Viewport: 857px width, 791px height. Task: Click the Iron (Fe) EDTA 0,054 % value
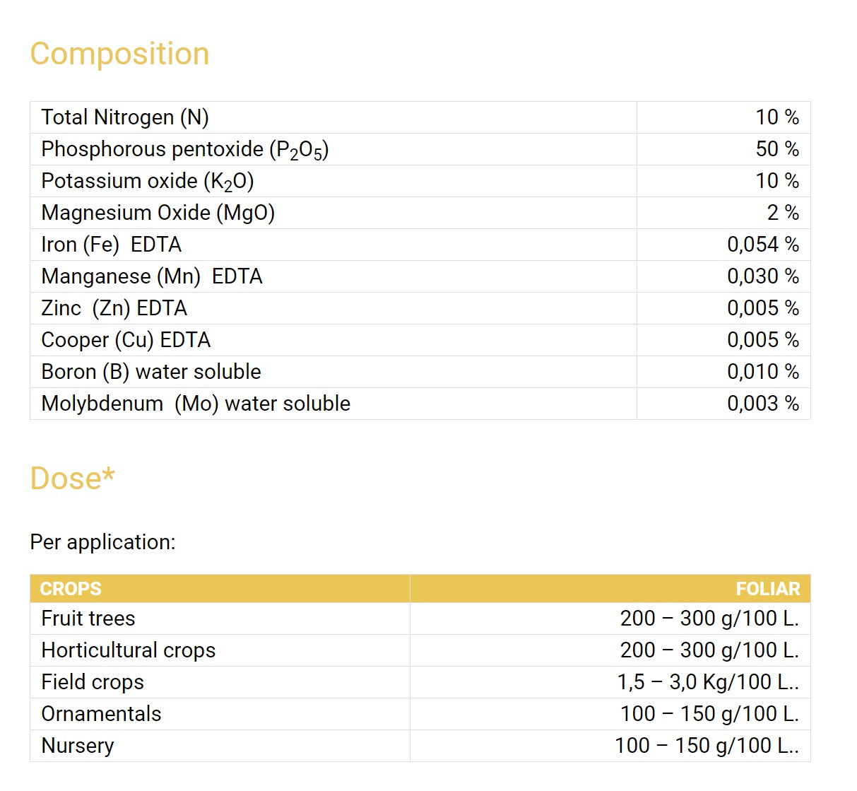(762, 245)
